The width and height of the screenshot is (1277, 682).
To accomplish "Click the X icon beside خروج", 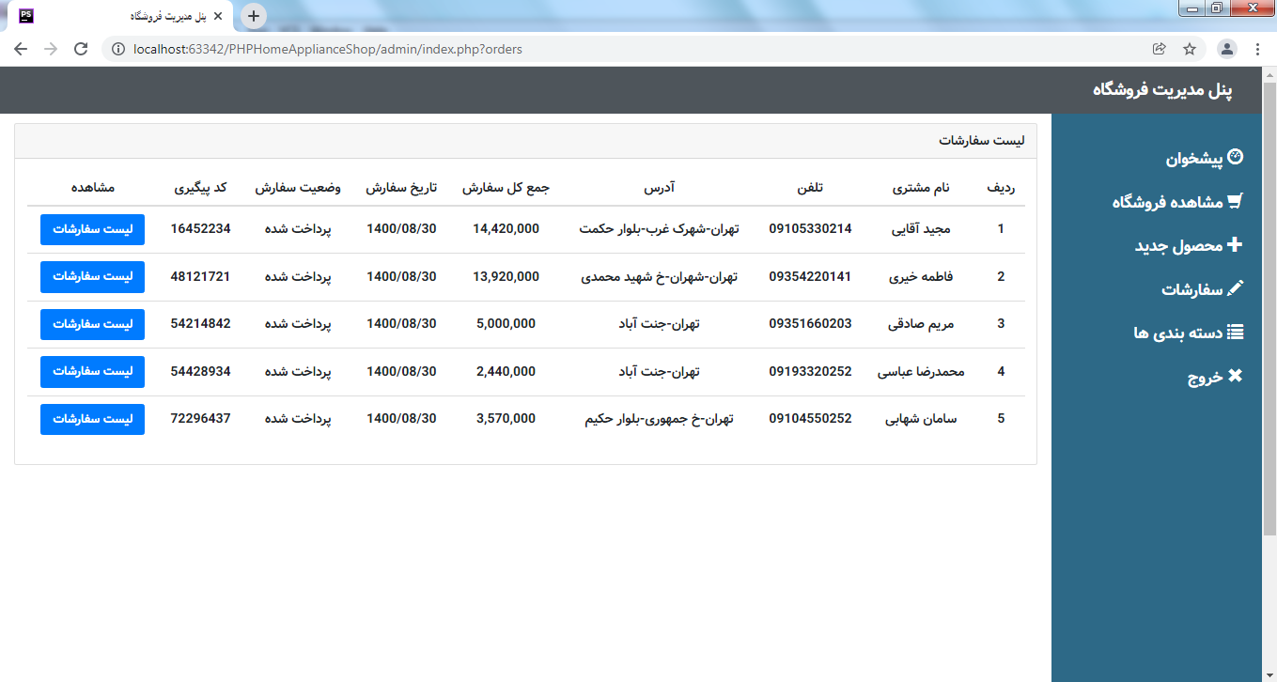I will coord(1235,375).
